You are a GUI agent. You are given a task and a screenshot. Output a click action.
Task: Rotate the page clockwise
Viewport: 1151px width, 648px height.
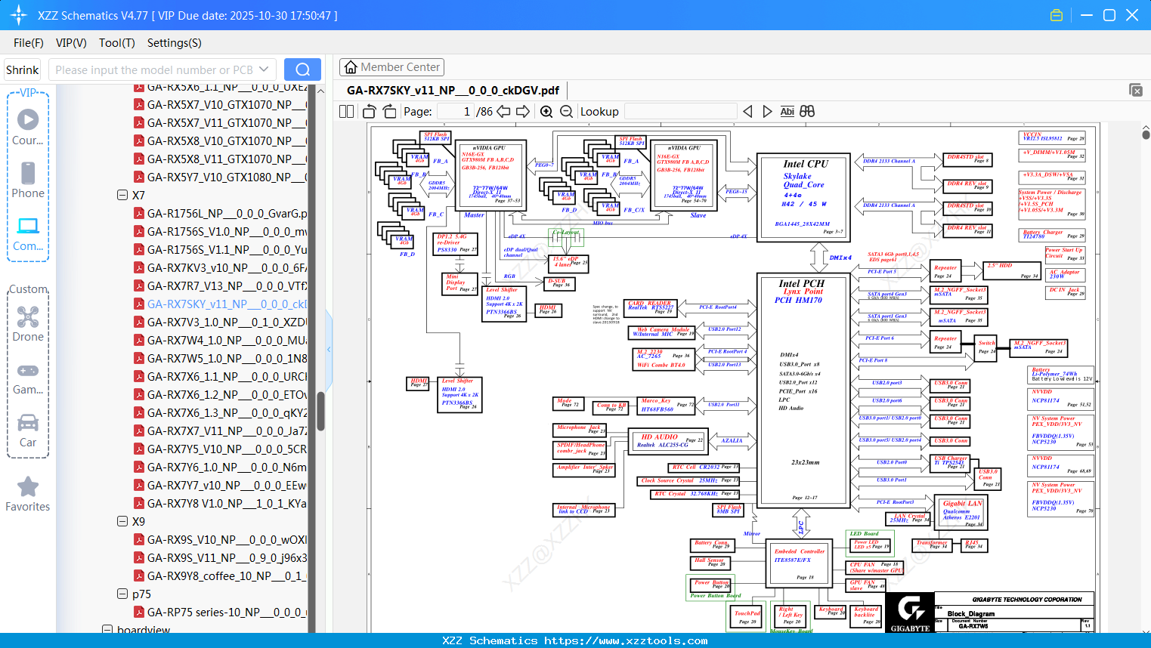point(389,111)
